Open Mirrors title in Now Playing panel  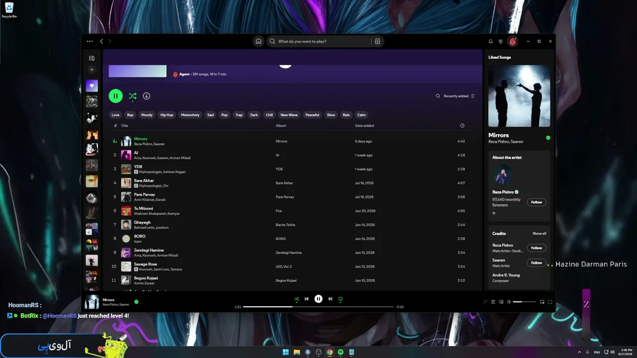coord(499,135)
